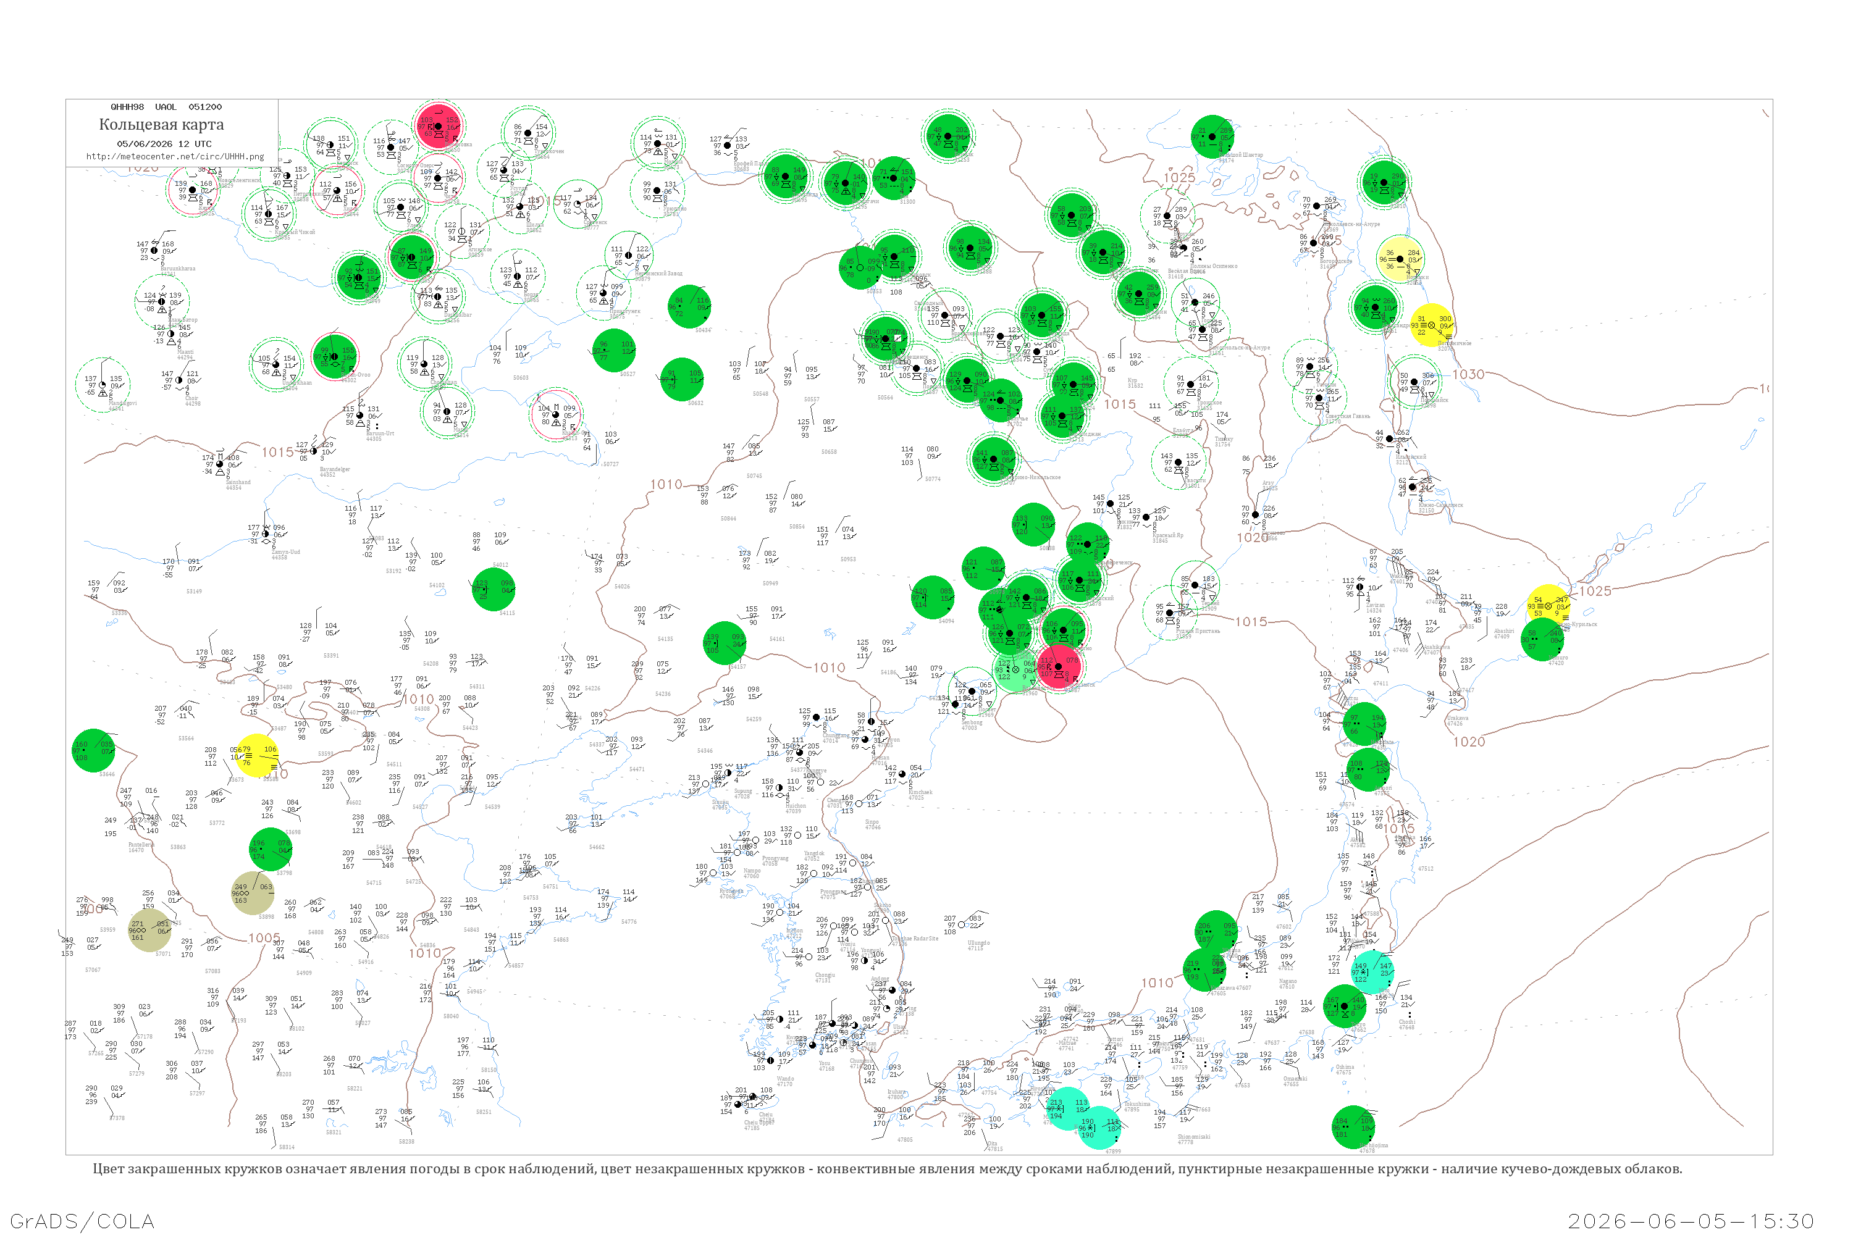Click the green Bayan-Ovoo station circle
1853x1235 pixels.
[x=335, y=356]
